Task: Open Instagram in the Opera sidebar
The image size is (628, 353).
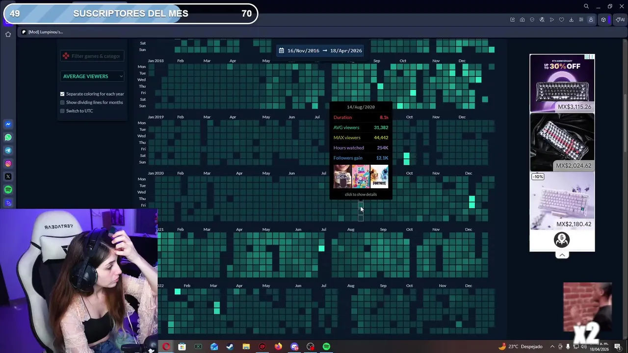Action: 8,164
